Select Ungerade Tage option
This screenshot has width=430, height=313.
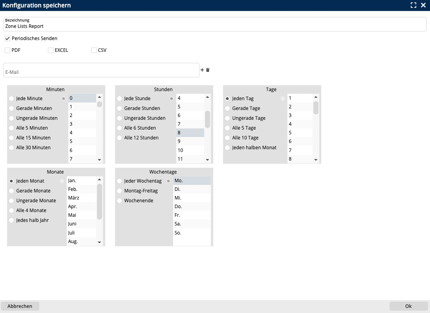click(227, 118)
